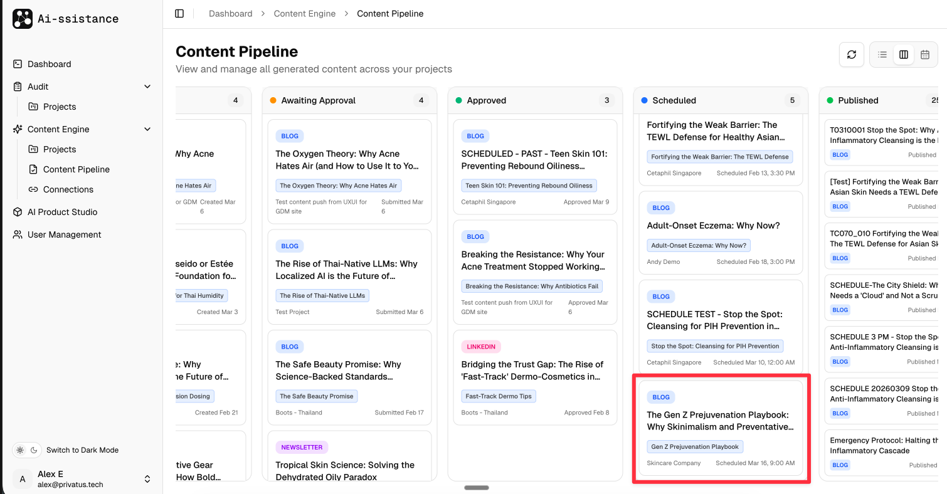
Task: Open User Management
Action: tap(65, 234)
